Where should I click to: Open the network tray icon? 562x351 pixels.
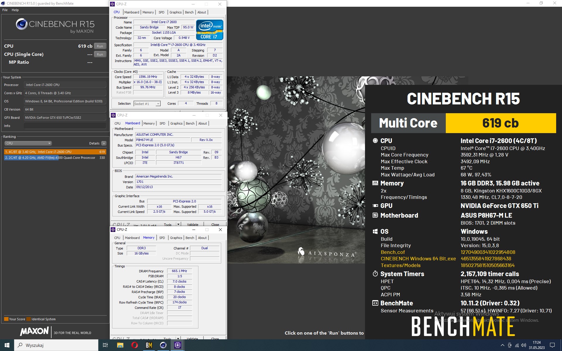click(x=517, y=345)
